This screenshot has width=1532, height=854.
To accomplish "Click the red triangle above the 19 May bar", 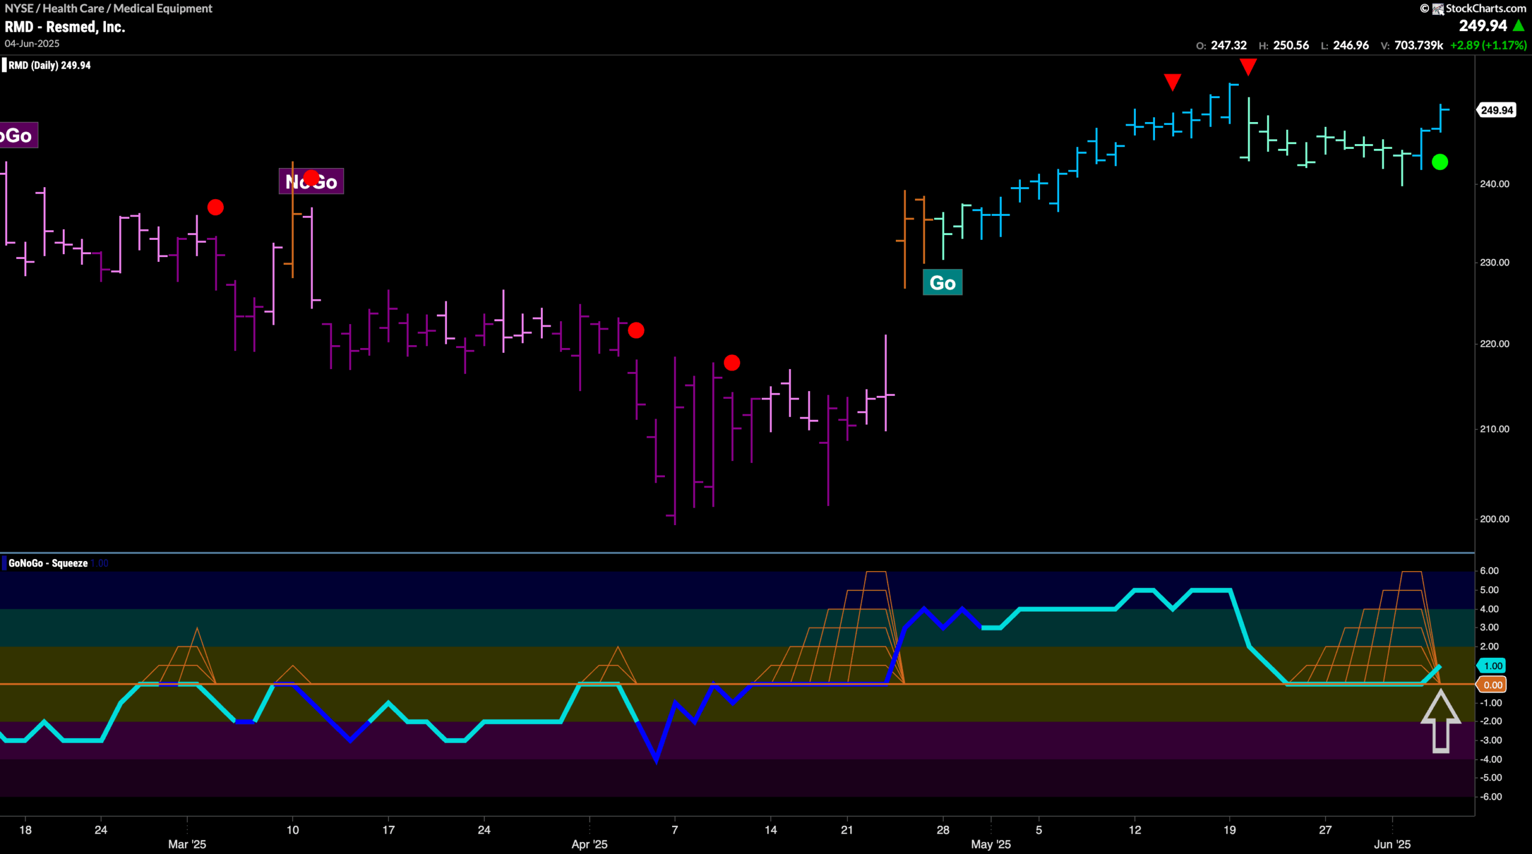I will tap(1248, 67).
